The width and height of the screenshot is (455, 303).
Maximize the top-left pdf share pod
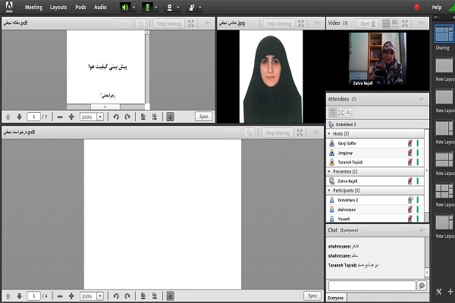(191, 23)
